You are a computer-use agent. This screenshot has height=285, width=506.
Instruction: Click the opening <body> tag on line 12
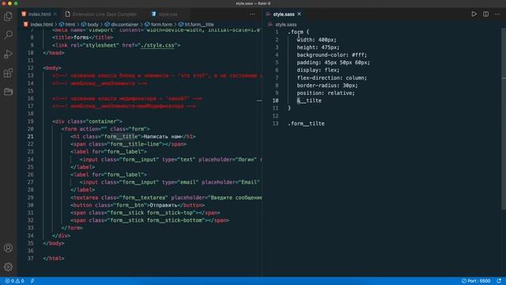point(52,68)
